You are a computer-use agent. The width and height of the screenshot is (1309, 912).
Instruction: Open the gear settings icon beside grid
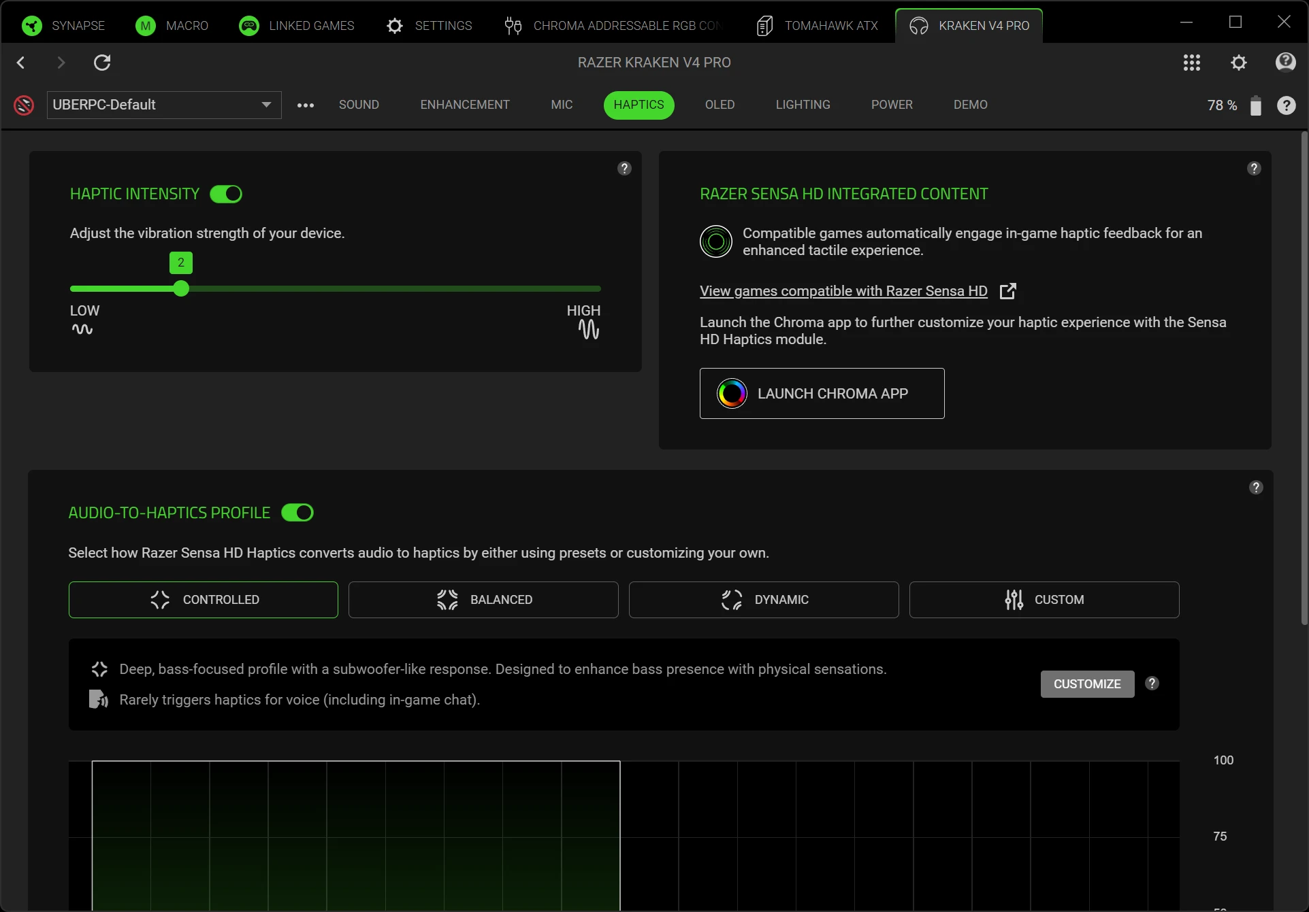pos(1238,63)
